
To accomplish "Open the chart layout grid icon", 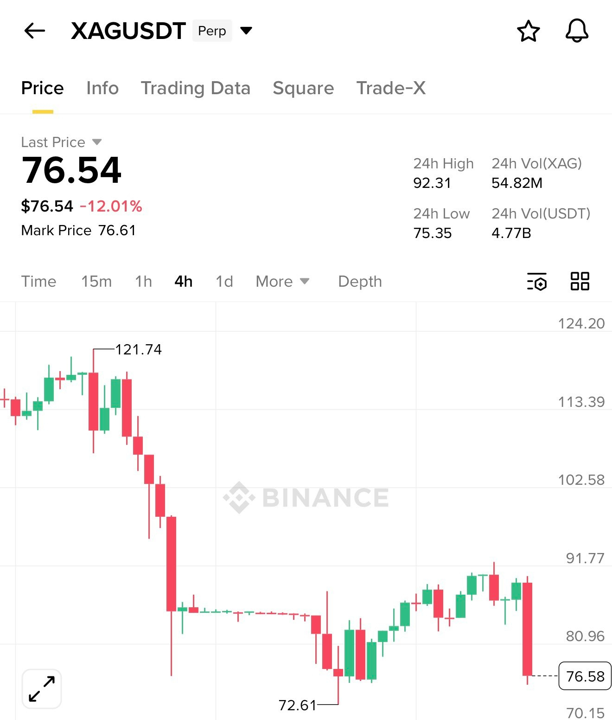I will click(580, 281).
